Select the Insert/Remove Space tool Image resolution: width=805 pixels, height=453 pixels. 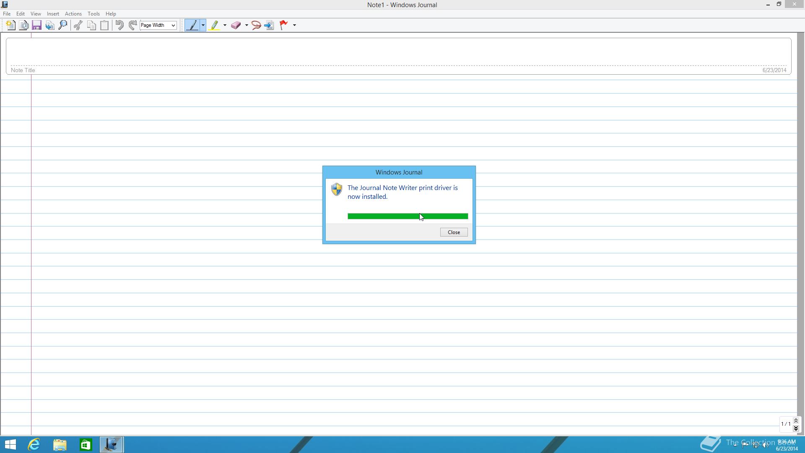click(x=269, y=25)
